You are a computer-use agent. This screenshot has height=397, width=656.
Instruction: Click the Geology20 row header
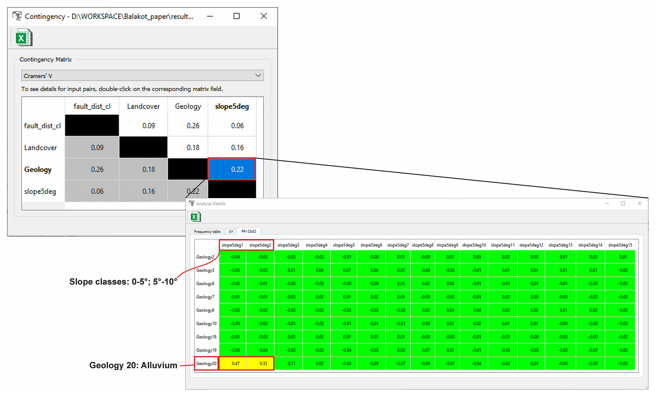tap(206, 363)
